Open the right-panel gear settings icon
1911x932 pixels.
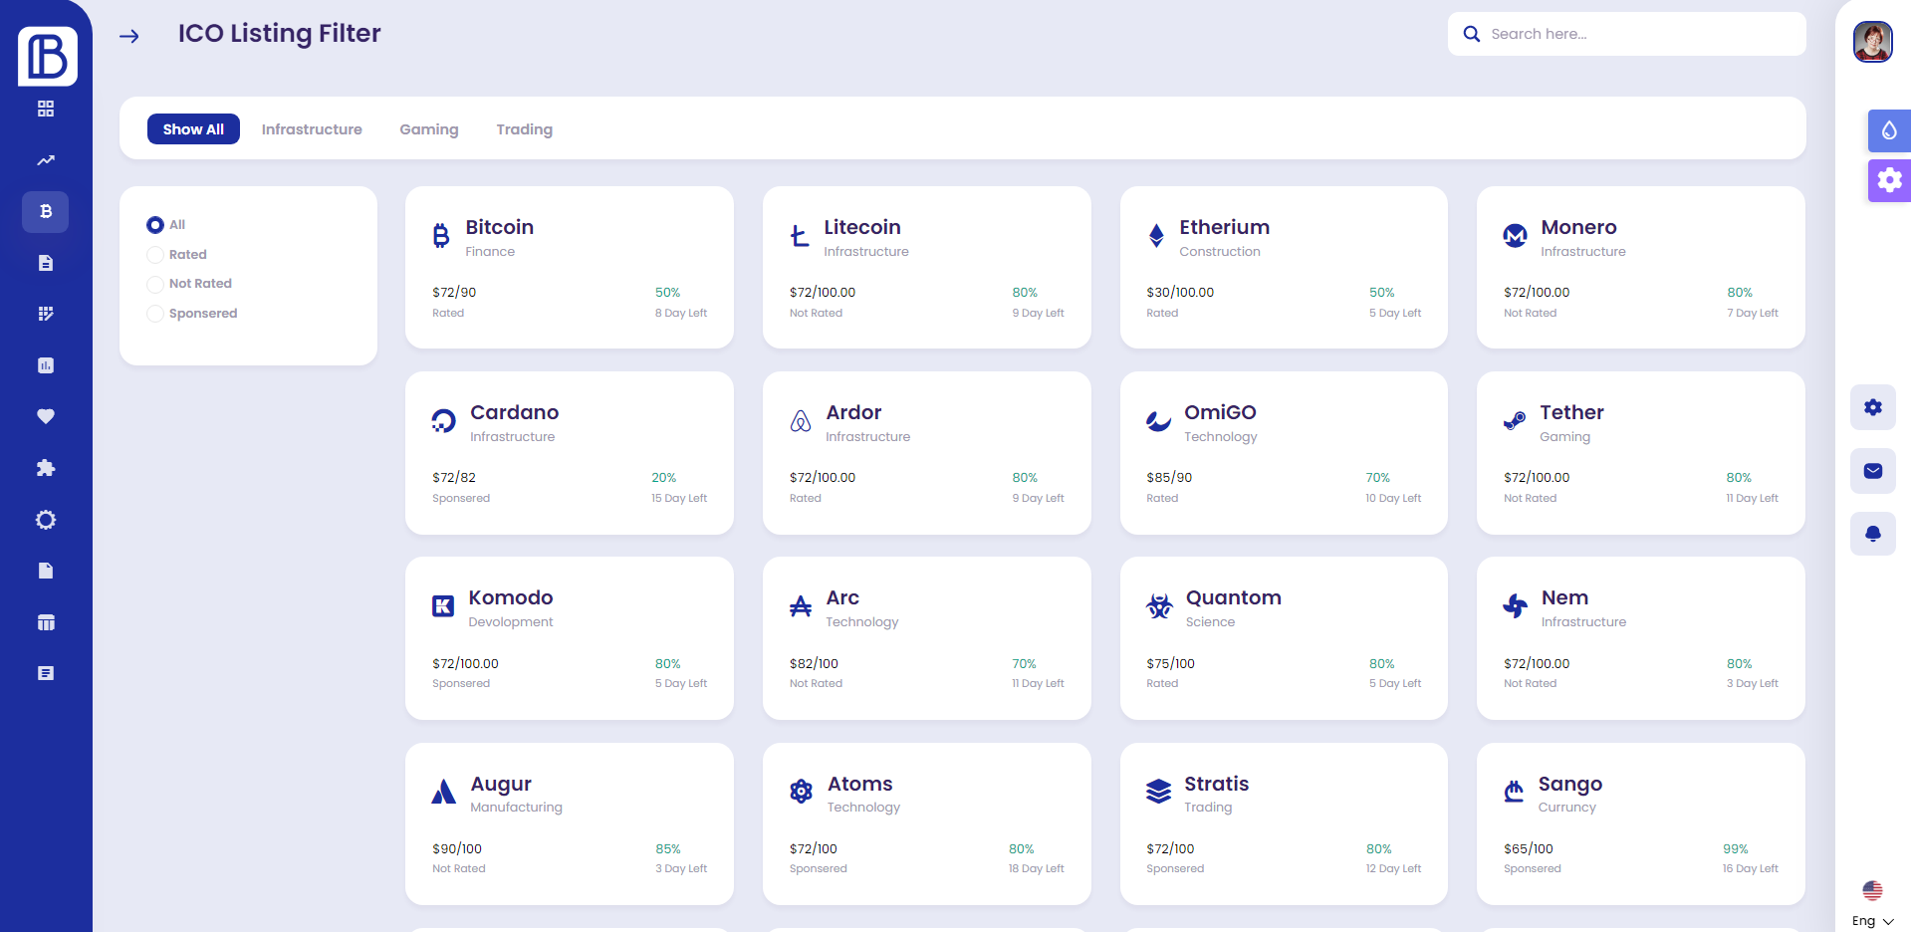1873,407
